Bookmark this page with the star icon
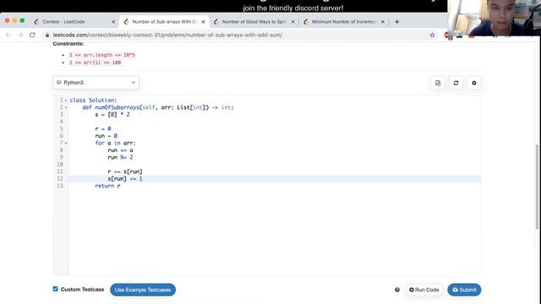This screenshot has width=541, height=304. (x=432, y=35)
